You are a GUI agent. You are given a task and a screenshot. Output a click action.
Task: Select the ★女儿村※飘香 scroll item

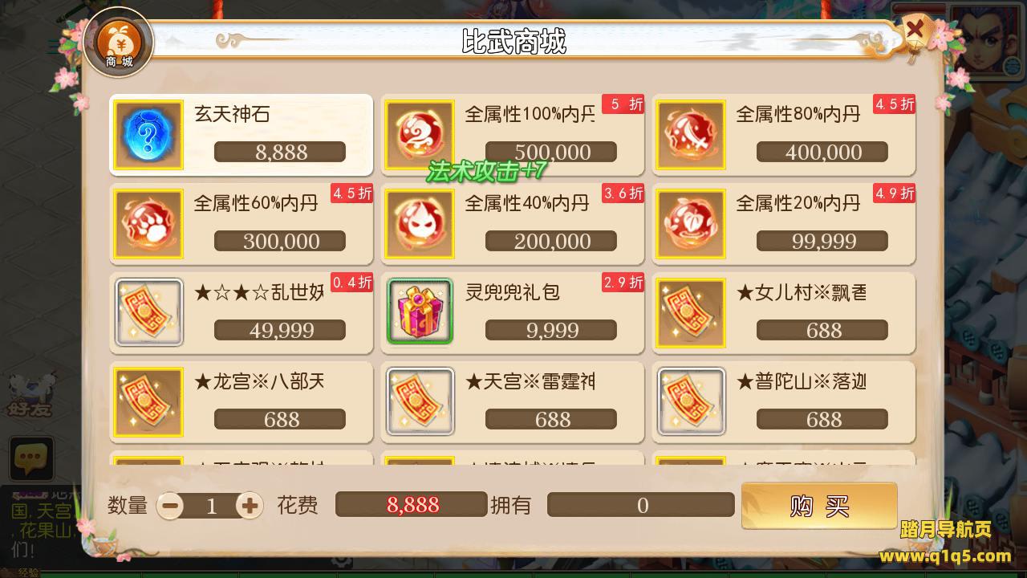pos(784,313)
